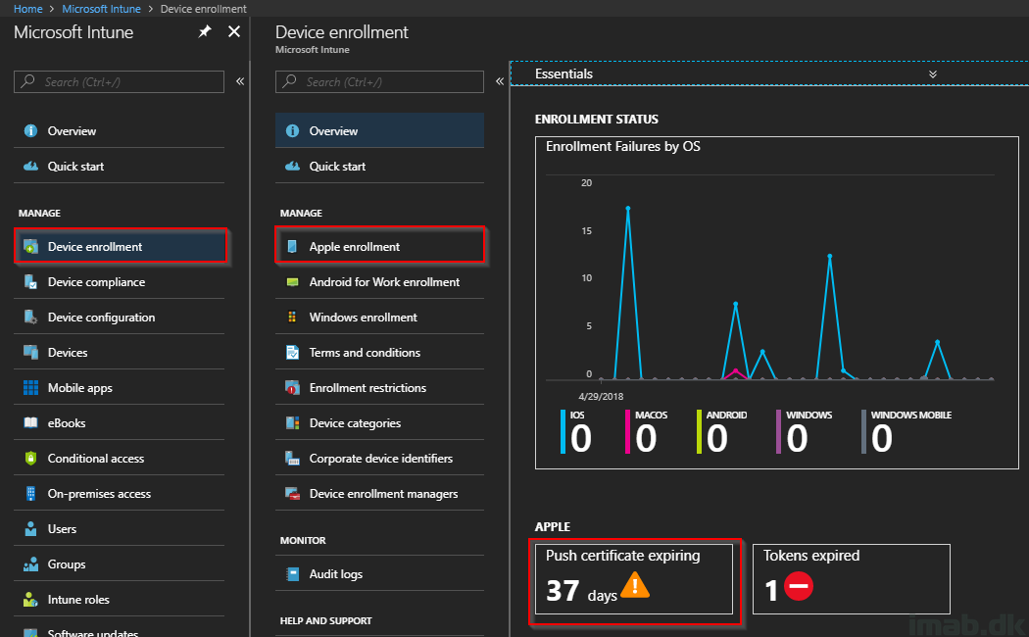Open Audit logs under Monitor
The image size is (1029, 637).
click(380, 574)
